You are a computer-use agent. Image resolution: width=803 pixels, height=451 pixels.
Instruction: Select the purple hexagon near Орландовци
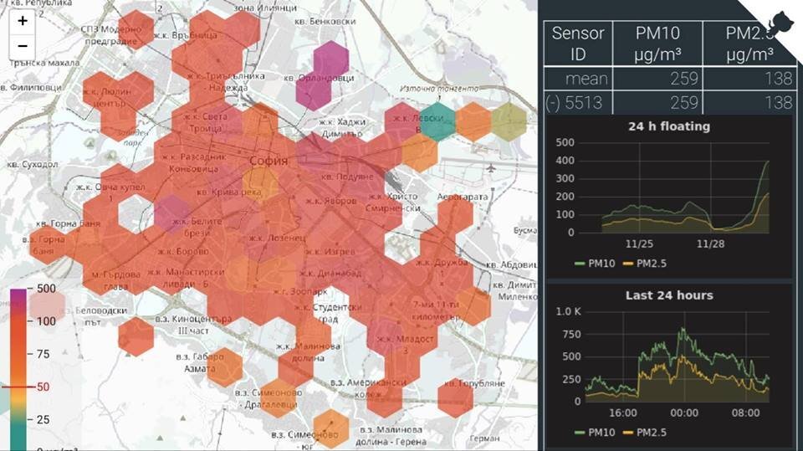pyautogui.click(x=323, y=75)
